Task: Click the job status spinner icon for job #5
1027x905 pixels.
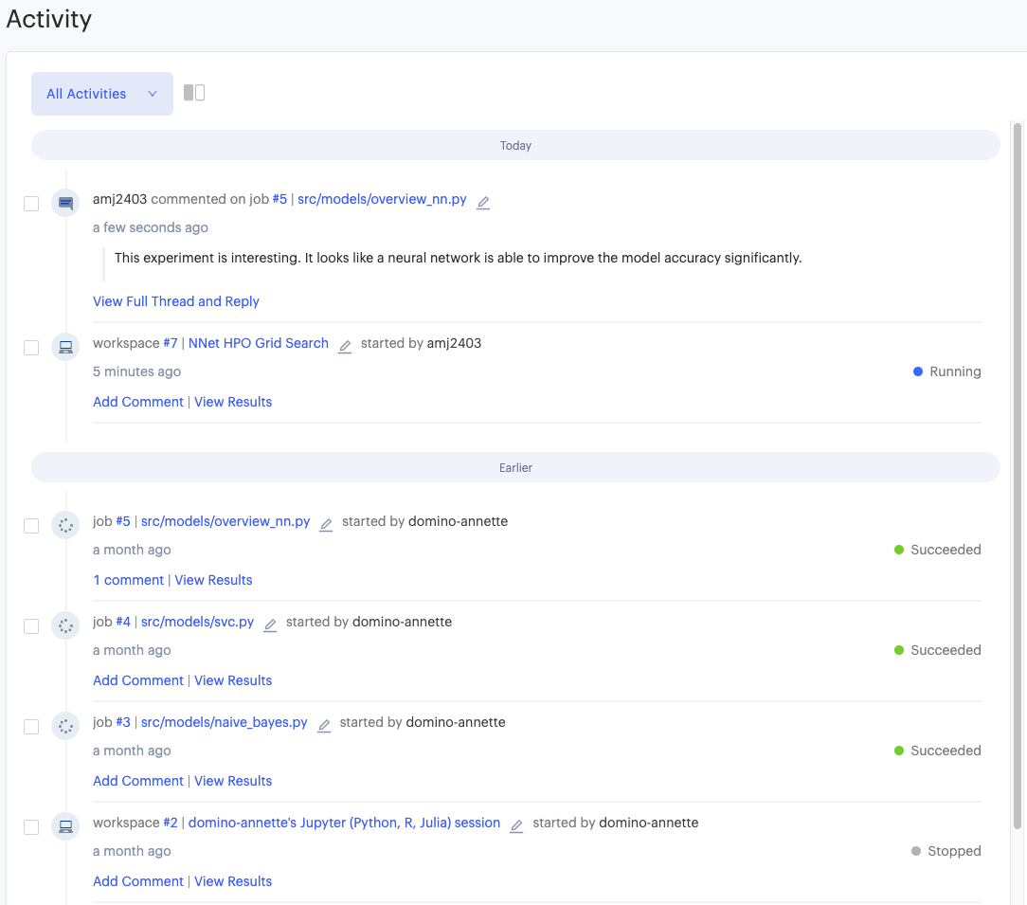Action: coord(64,525)
